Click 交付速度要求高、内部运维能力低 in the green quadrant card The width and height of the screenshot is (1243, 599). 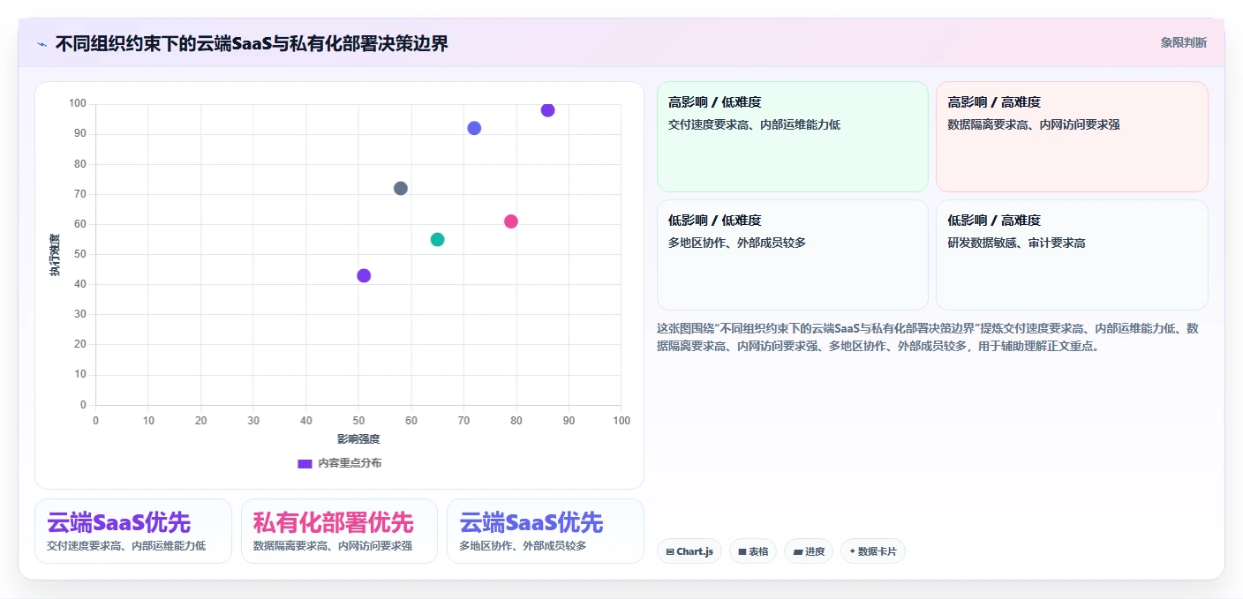pyautogui.click(x=755, y=124)
